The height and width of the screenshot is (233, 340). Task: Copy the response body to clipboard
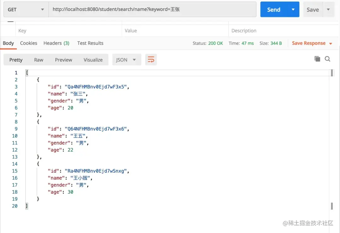(x=317, y=59)
